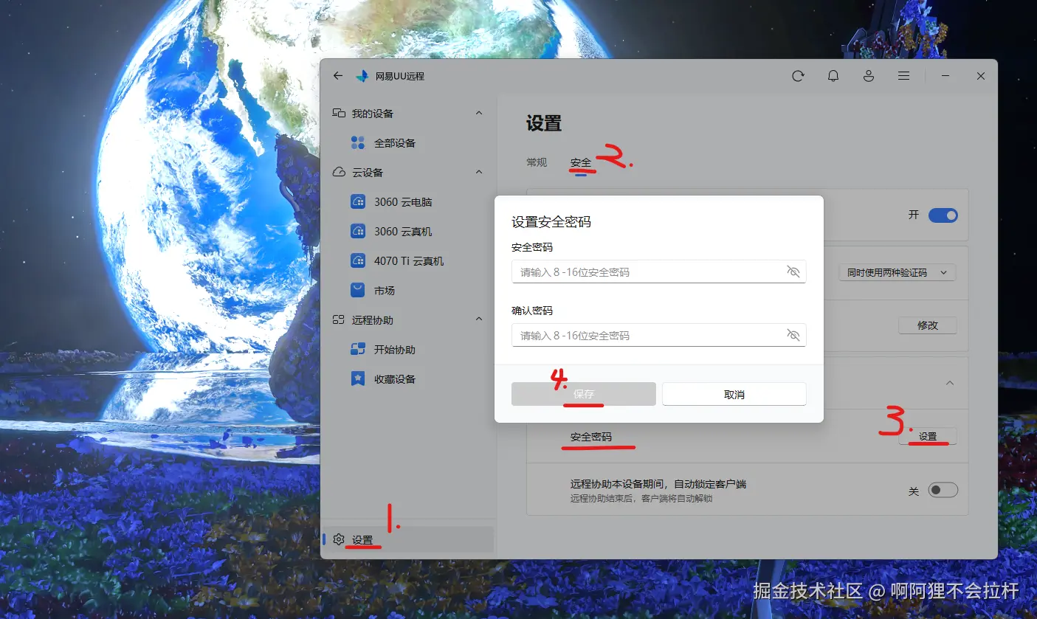Image resolution: width=1037 pixels, height=619 pixels.
Task: Collapse the section above the 安全密码 row
Action: pos(950,383)
